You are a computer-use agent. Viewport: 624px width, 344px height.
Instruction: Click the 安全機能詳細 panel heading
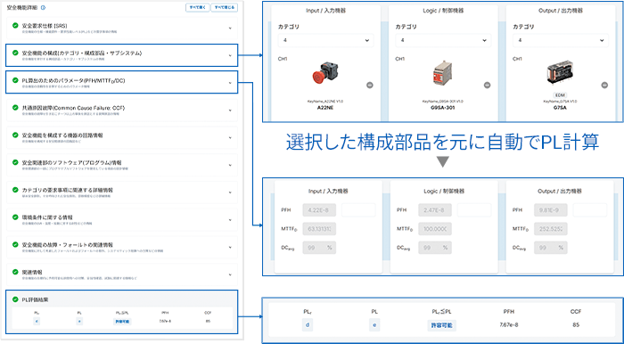pos(22,7)
